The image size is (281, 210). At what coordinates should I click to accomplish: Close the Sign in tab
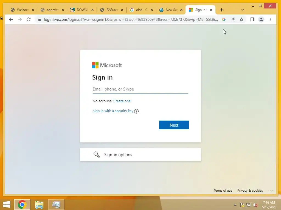[x=211, y=10]
